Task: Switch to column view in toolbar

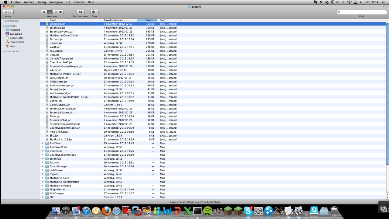Action: (x=55, y=12)
